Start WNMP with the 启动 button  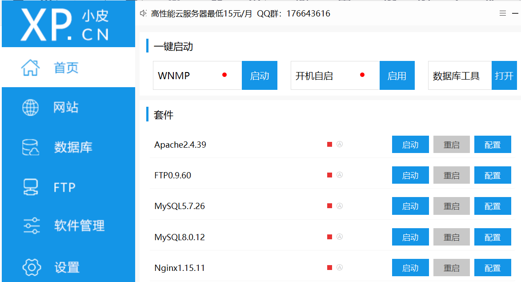[260, 76]
